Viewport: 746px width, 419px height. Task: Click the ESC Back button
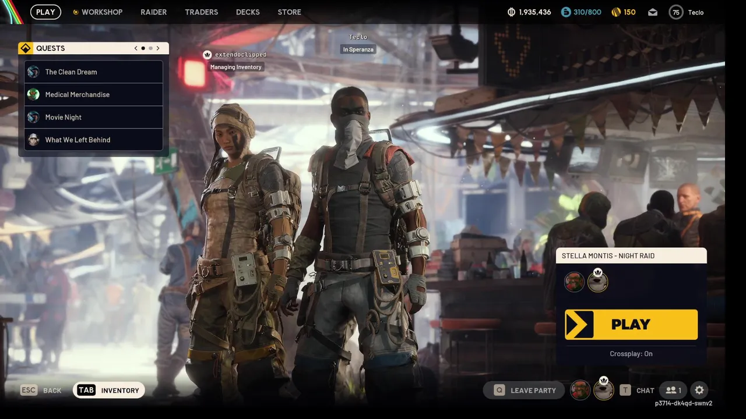pos(41,390)
